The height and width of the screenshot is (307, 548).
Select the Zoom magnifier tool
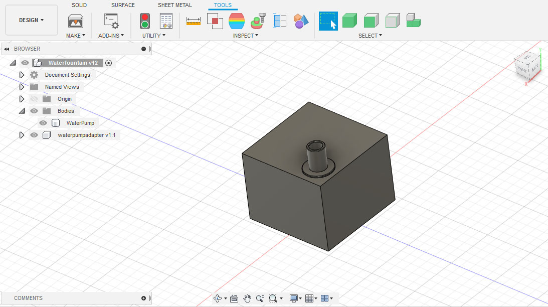point(260,298)
